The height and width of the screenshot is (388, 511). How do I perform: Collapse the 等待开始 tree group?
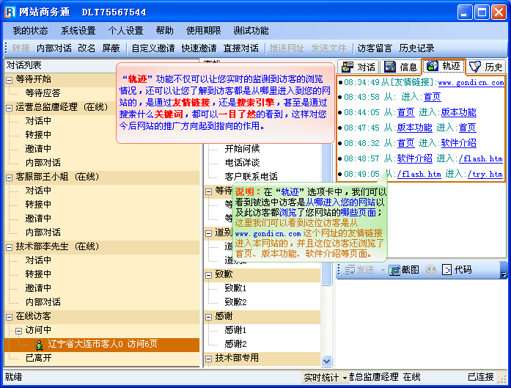(x=9, y=79)
